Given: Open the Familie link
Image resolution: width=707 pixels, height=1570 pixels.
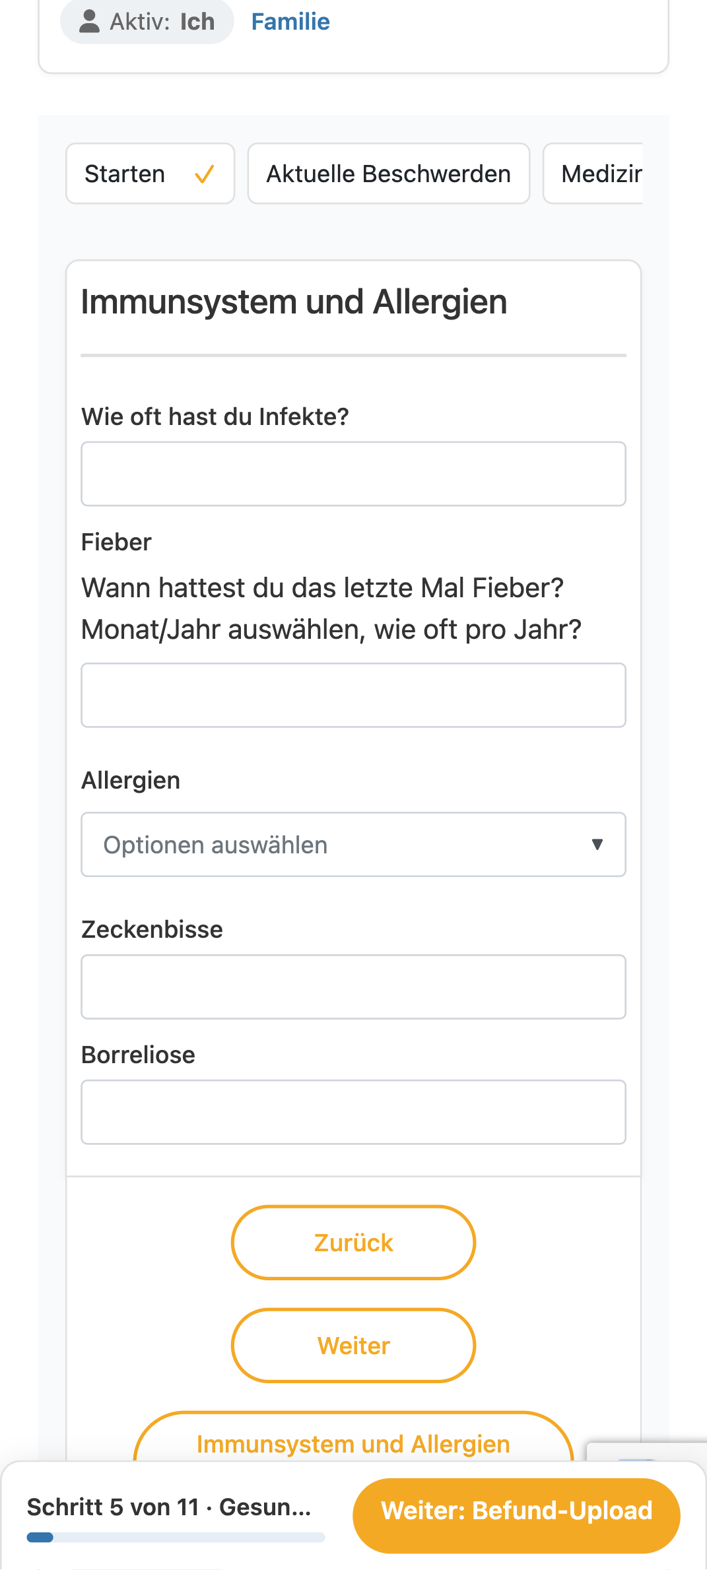Looking at the screenshot, I should click(290, 22).
